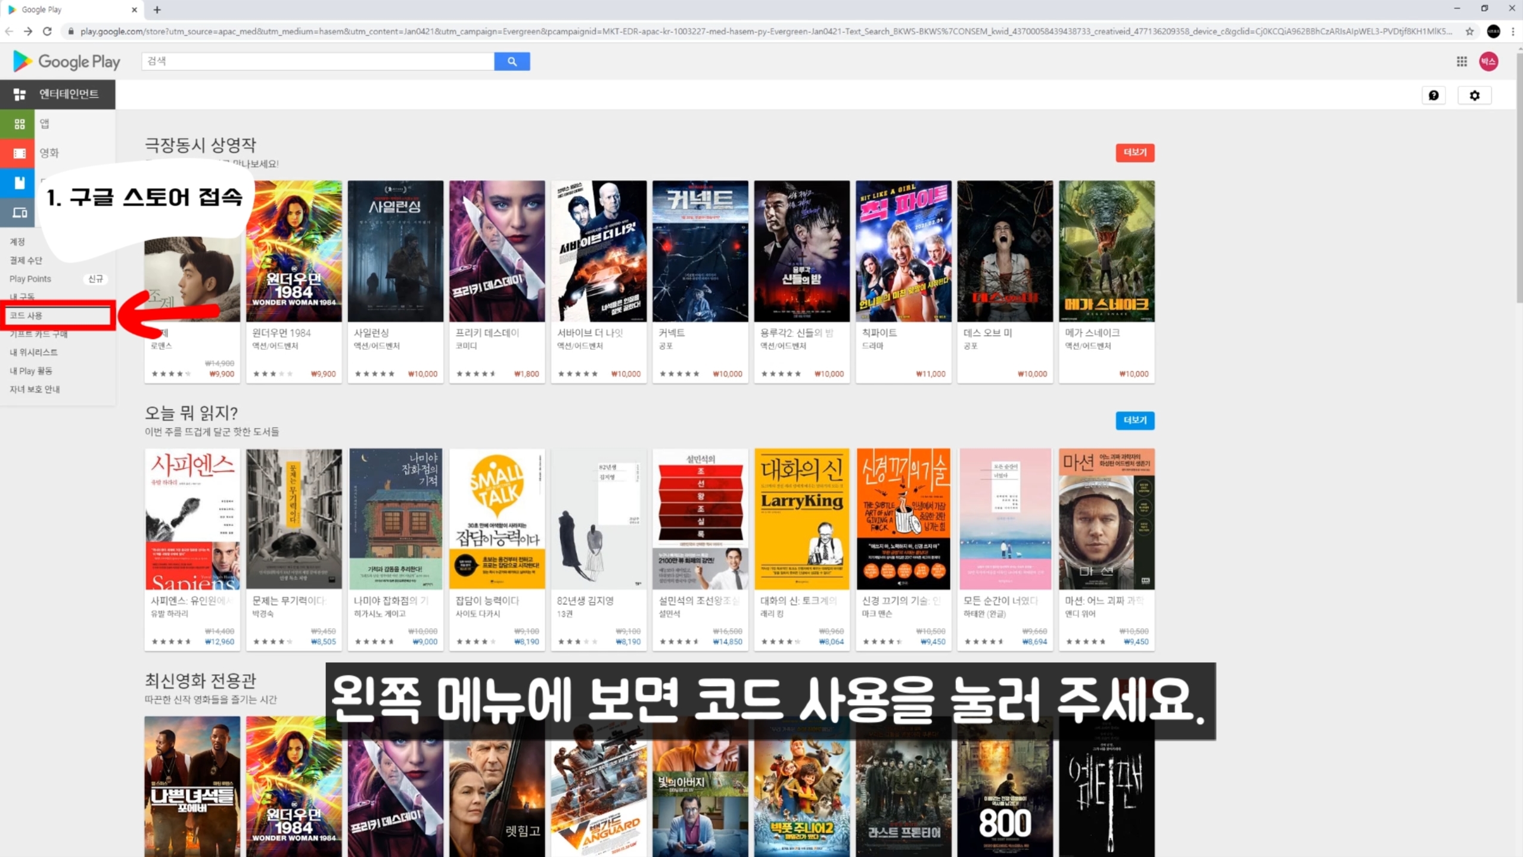Click in the Google Play search field
This screenshot has width=1523, height=857.
tap(318, 61)
